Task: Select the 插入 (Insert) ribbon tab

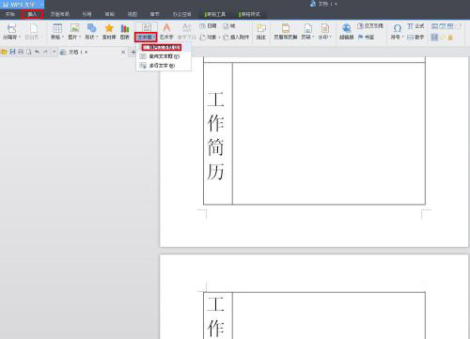Action: tap(32, 14)
